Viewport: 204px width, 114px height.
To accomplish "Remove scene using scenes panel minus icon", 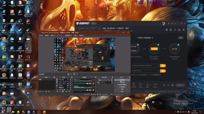I will 43,91.
